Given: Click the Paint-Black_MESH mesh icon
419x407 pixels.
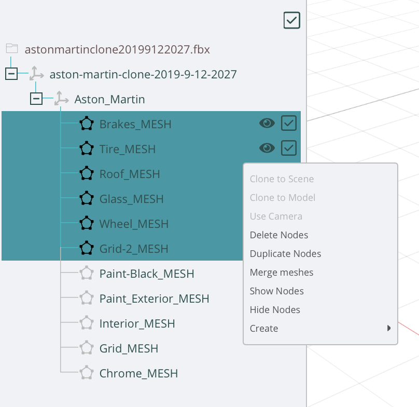Looking at the screenshot, I should point(86,274).
